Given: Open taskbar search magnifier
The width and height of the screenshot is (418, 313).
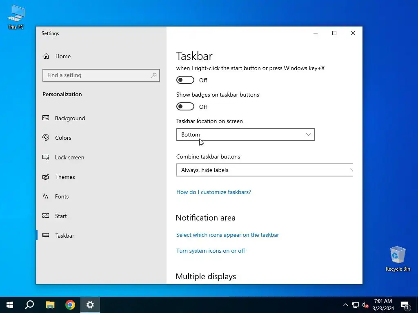Looking at the screenshot, I should tap(29, 305).
